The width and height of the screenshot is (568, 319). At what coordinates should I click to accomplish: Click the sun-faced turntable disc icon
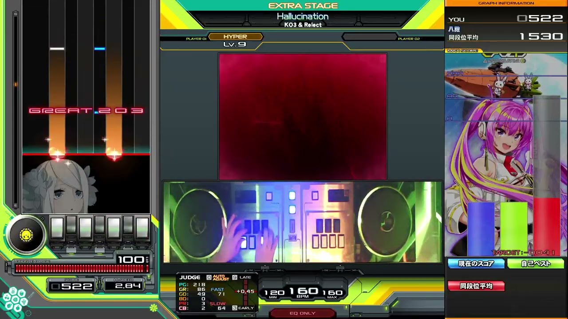click(x=26, y=235)
